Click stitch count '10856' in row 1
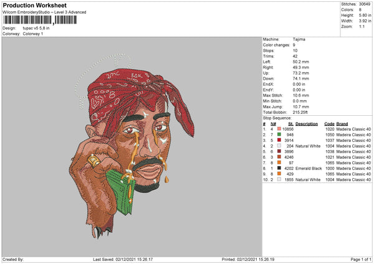The image size is (374, 264). [288, 129]
